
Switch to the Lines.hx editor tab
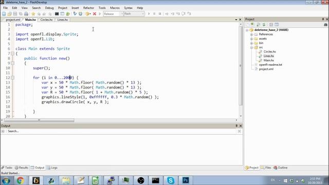point(63,20)
